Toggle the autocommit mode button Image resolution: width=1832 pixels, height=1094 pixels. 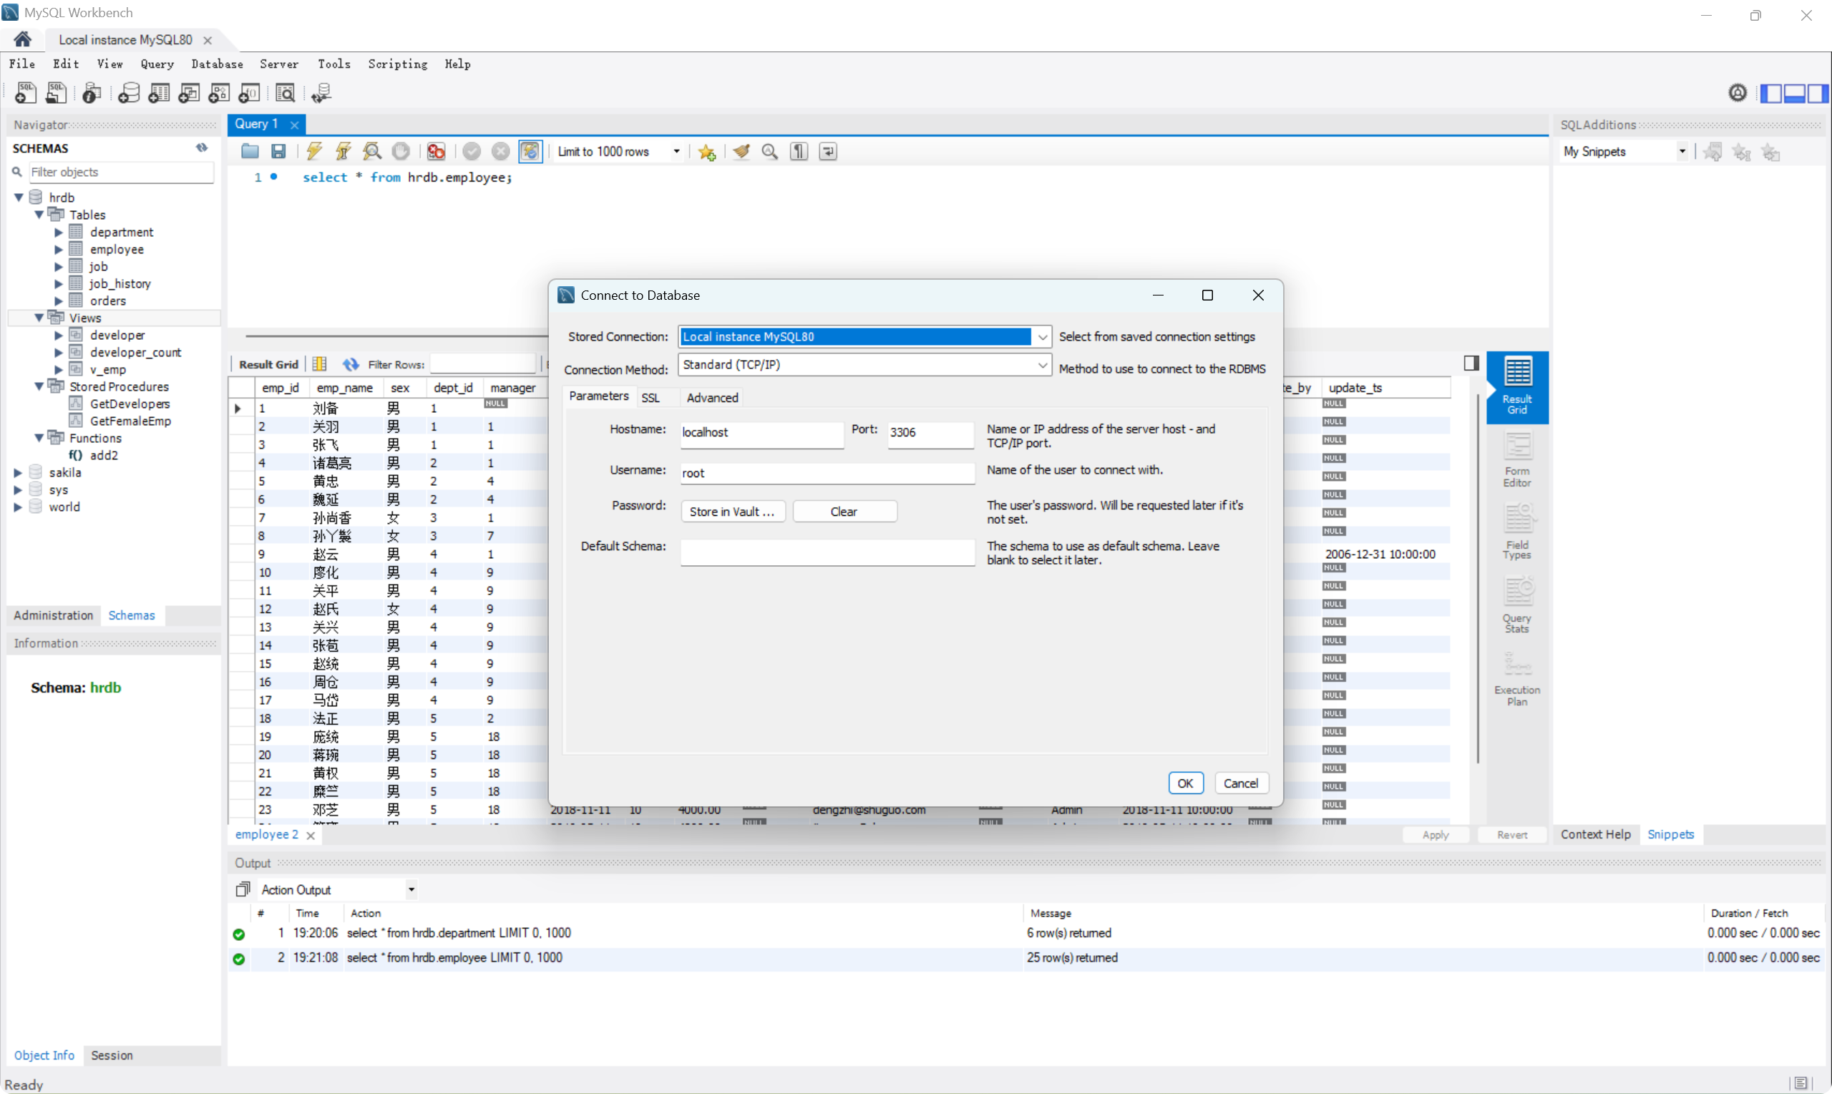(x=530, y=152)
